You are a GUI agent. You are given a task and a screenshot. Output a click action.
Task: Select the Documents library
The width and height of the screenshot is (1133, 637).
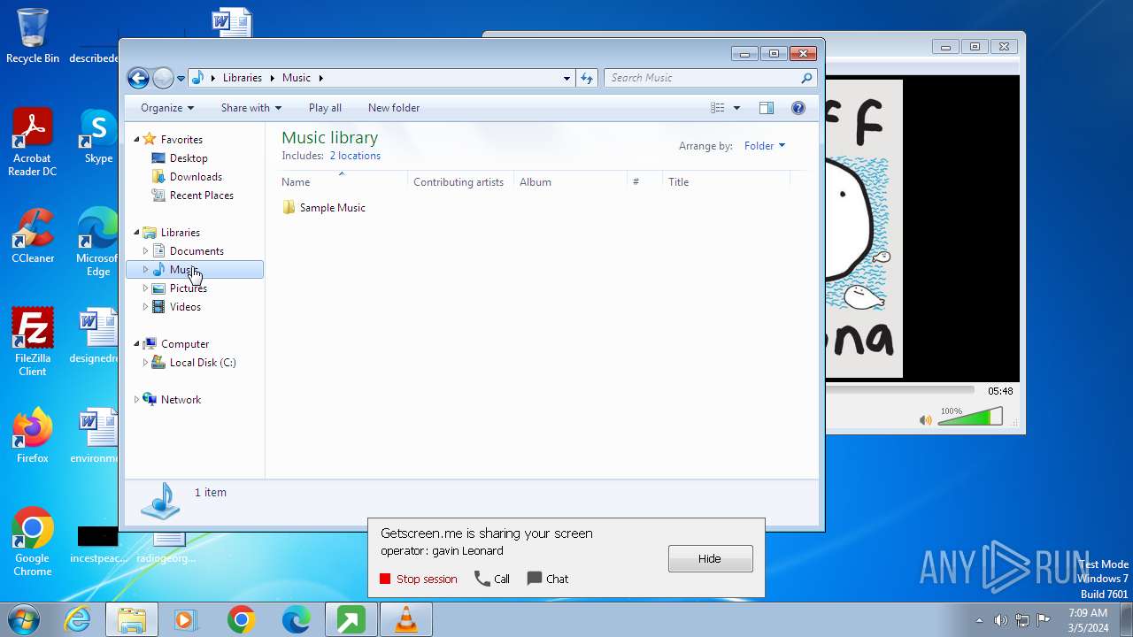197,251
